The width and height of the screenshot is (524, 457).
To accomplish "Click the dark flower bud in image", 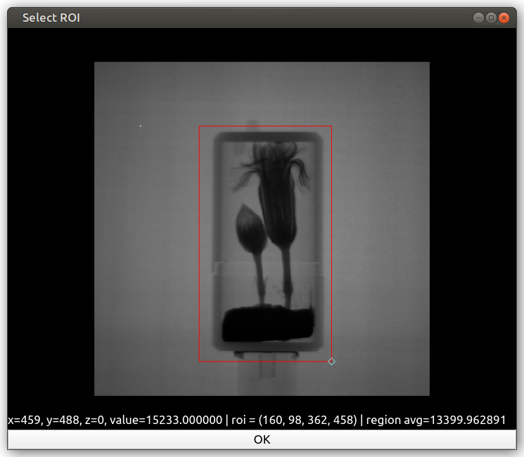I will (x=250, y=229).
